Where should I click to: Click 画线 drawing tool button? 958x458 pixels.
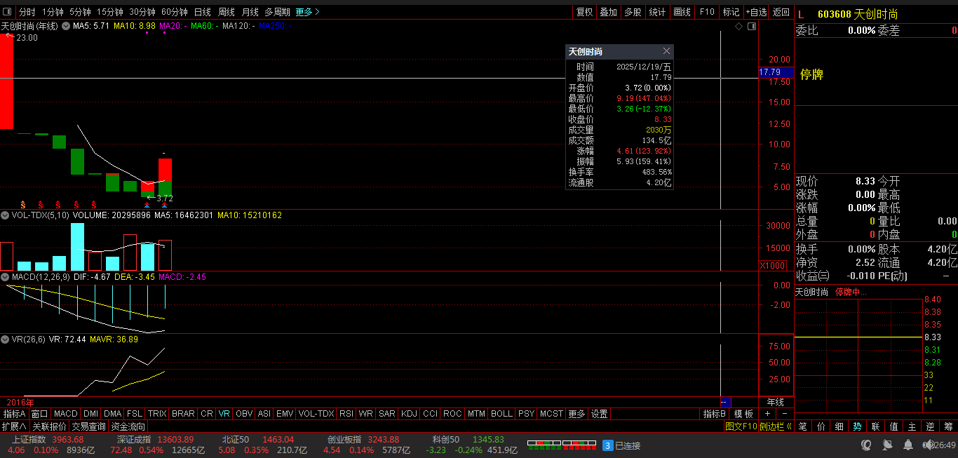[x=682, y=12]
